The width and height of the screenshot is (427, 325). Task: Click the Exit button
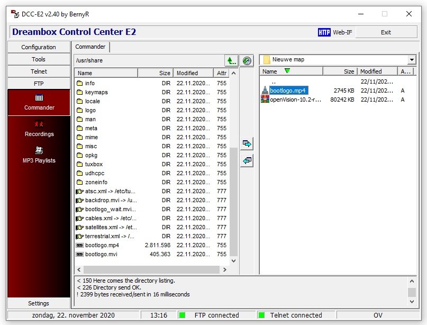386,32
